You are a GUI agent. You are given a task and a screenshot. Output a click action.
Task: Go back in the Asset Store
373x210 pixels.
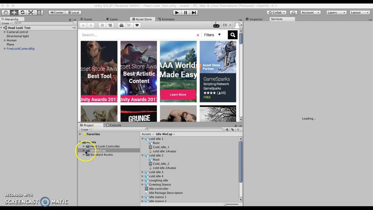pyautogui.click(x=83, y=25)
